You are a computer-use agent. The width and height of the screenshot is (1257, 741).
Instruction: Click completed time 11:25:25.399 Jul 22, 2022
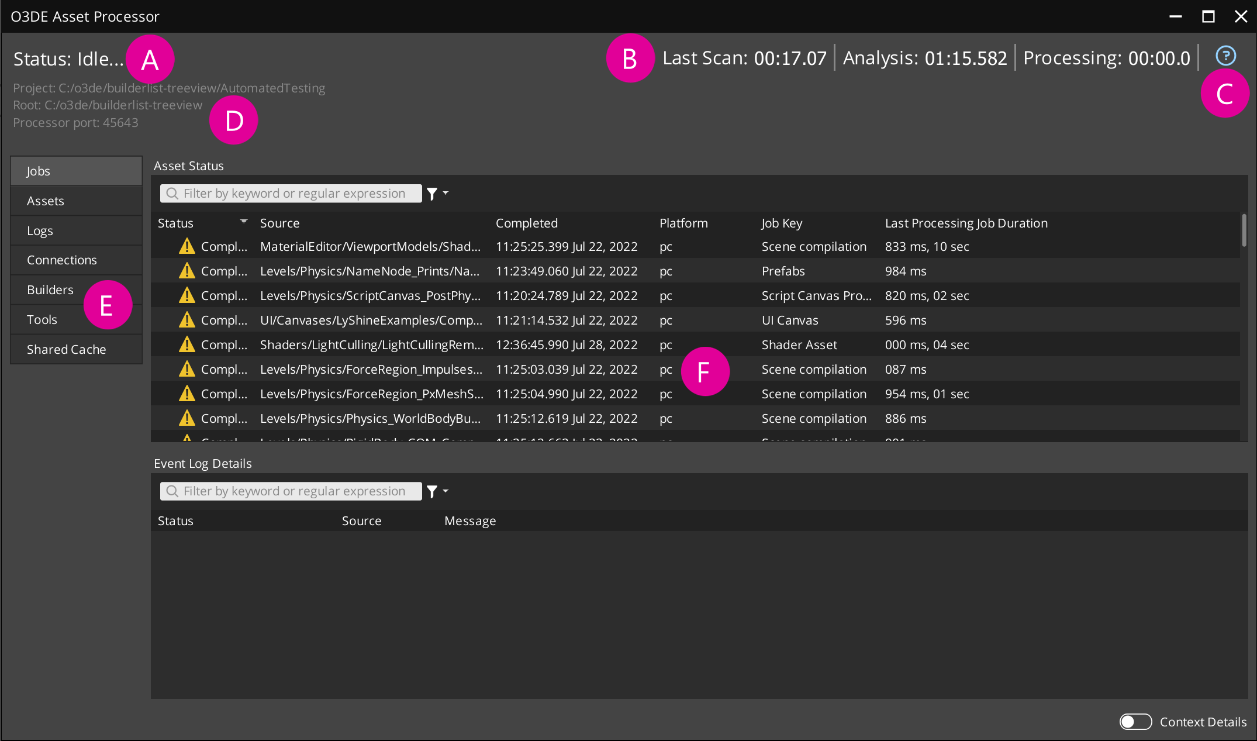(x=567, y=246)
